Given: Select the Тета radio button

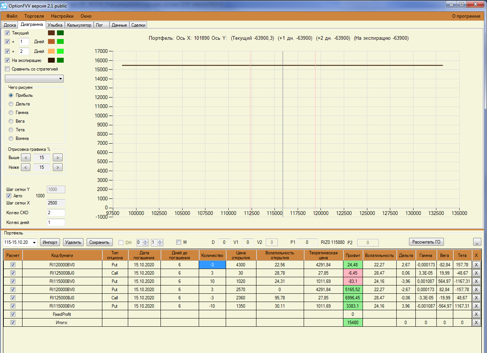Looking at the screenshot, I should [11, 130].
